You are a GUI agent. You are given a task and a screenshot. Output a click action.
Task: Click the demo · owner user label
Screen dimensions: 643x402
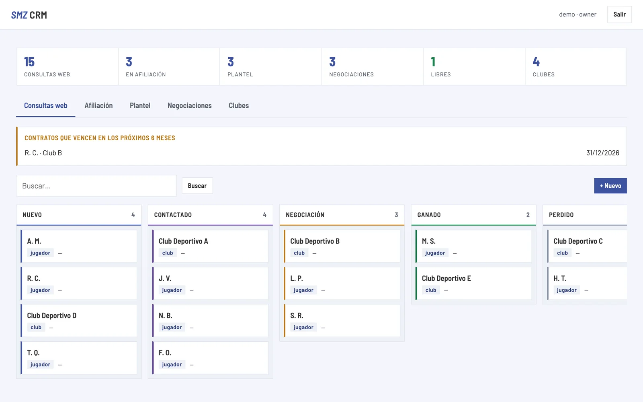pyautogui.click(x=577, y=14)
